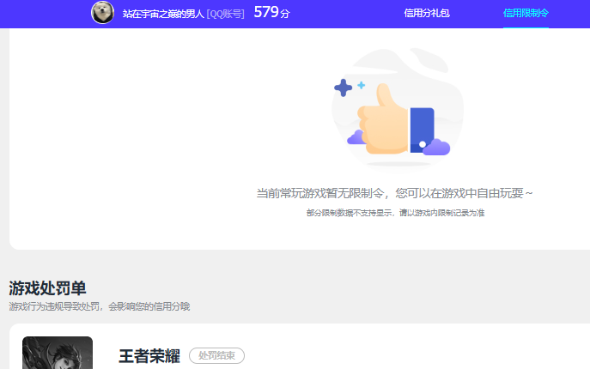
Task: Switch to the 信用限制令 tab
Action: tap(526, 13)
